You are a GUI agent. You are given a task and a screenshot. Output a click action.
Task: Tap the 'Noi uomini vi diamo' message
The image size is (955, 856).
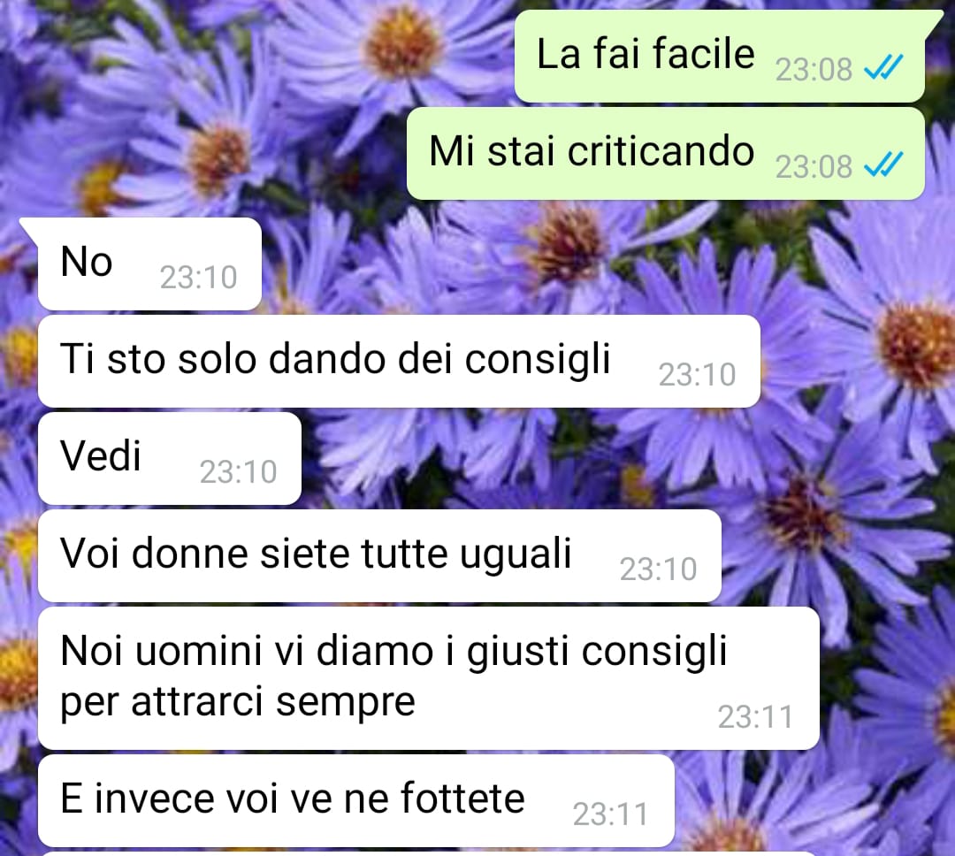point(428,678)
